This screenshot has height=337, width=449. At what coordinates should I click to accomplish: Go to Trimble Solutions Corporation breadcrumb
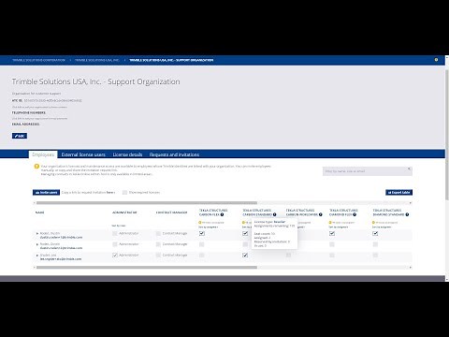coord(38,60)
